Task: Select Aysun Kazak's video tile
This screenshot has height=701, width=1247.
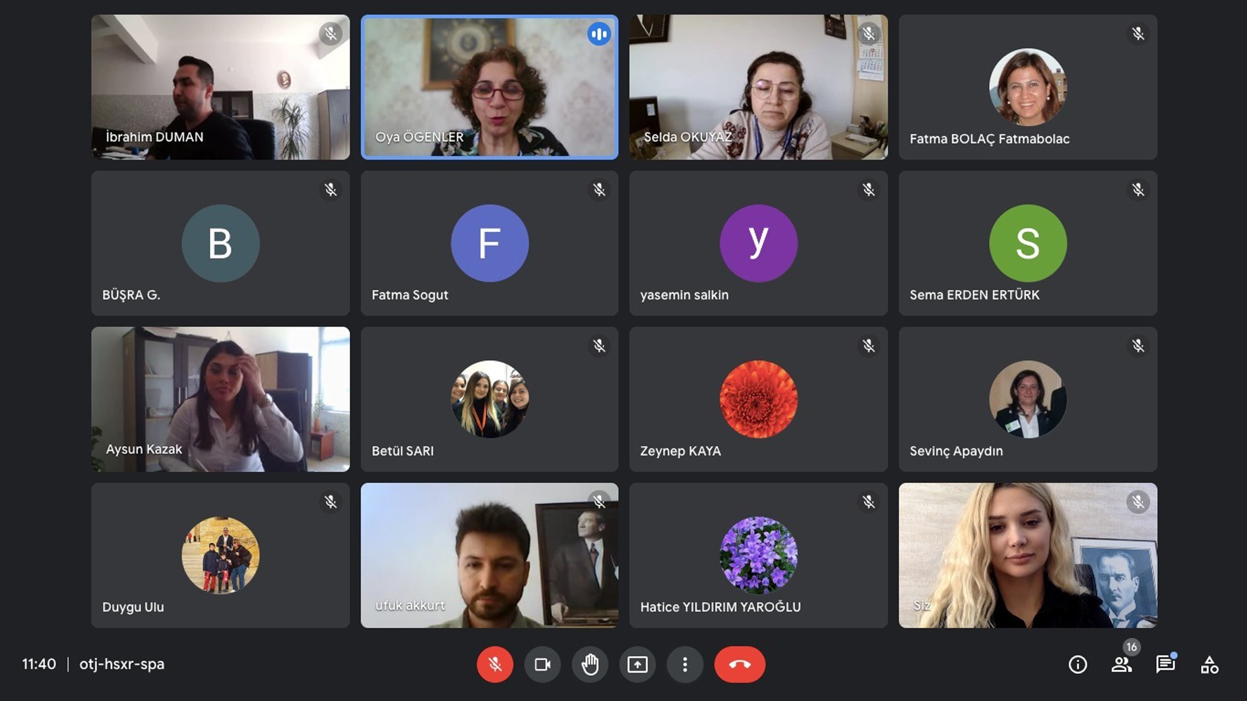Action: coord(220,399)
